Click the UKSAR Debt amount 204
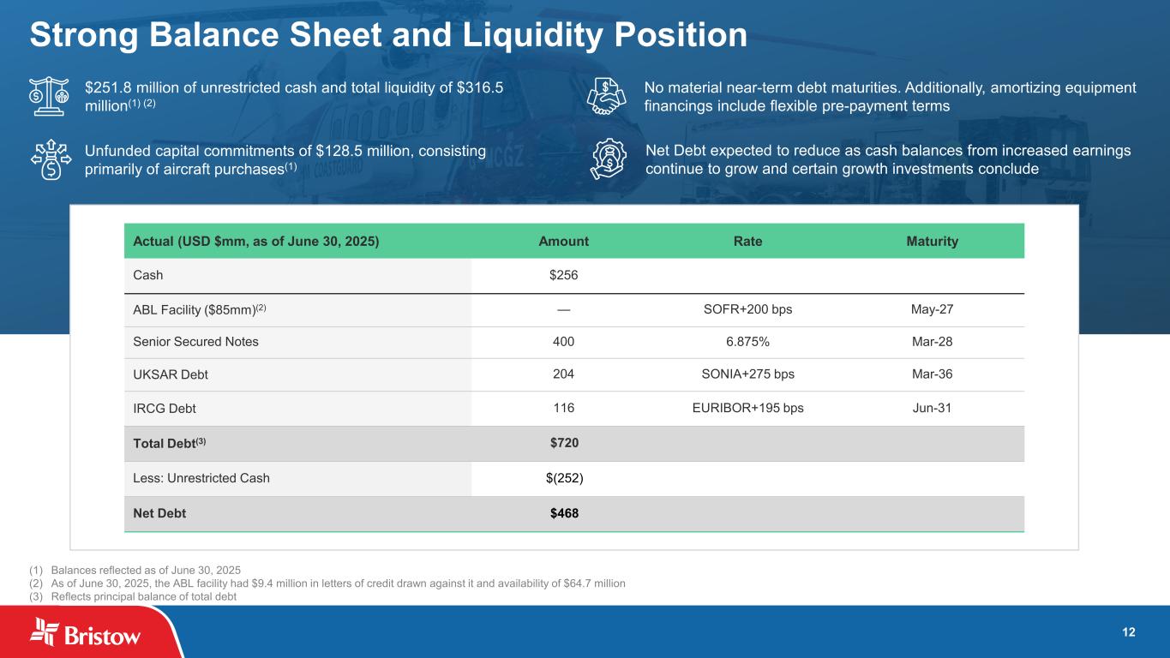Image resolution: width=1170 pixels, height=658 pixels. tap(563, 374)
